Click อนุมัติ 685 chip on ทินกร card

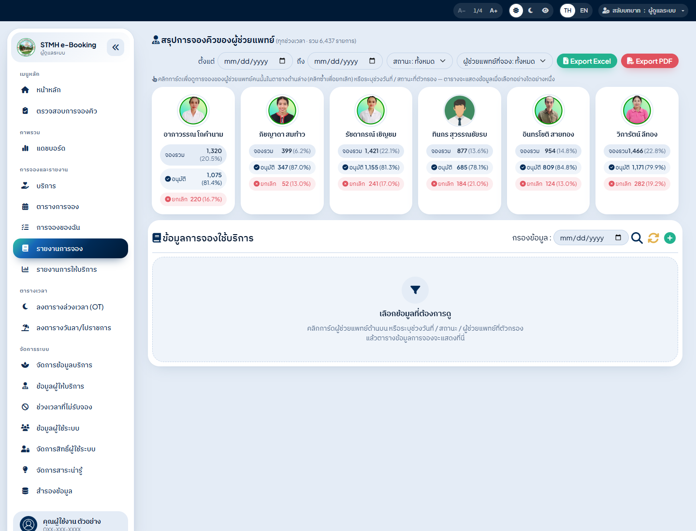point(460,167)
